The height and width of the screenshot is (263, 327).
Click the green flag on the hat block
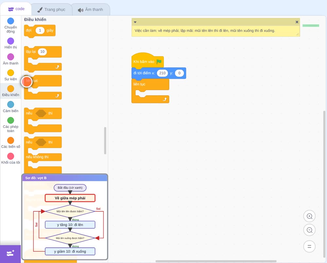(159, 62)
